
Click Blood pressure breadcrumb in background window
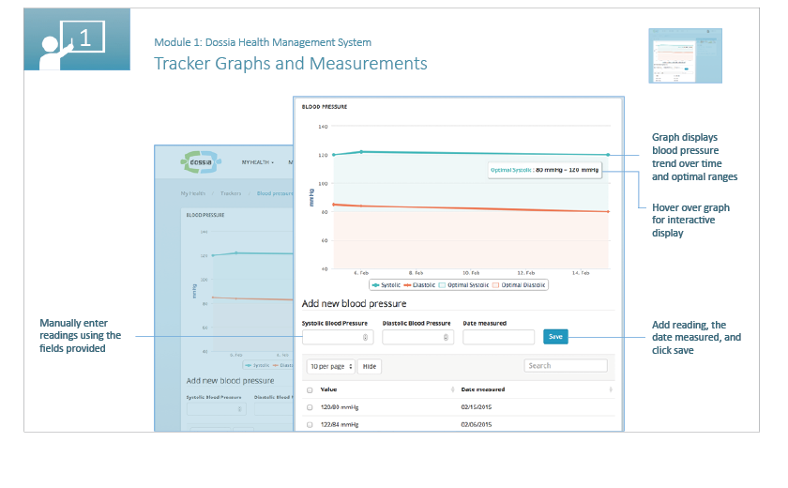[274, 193]
